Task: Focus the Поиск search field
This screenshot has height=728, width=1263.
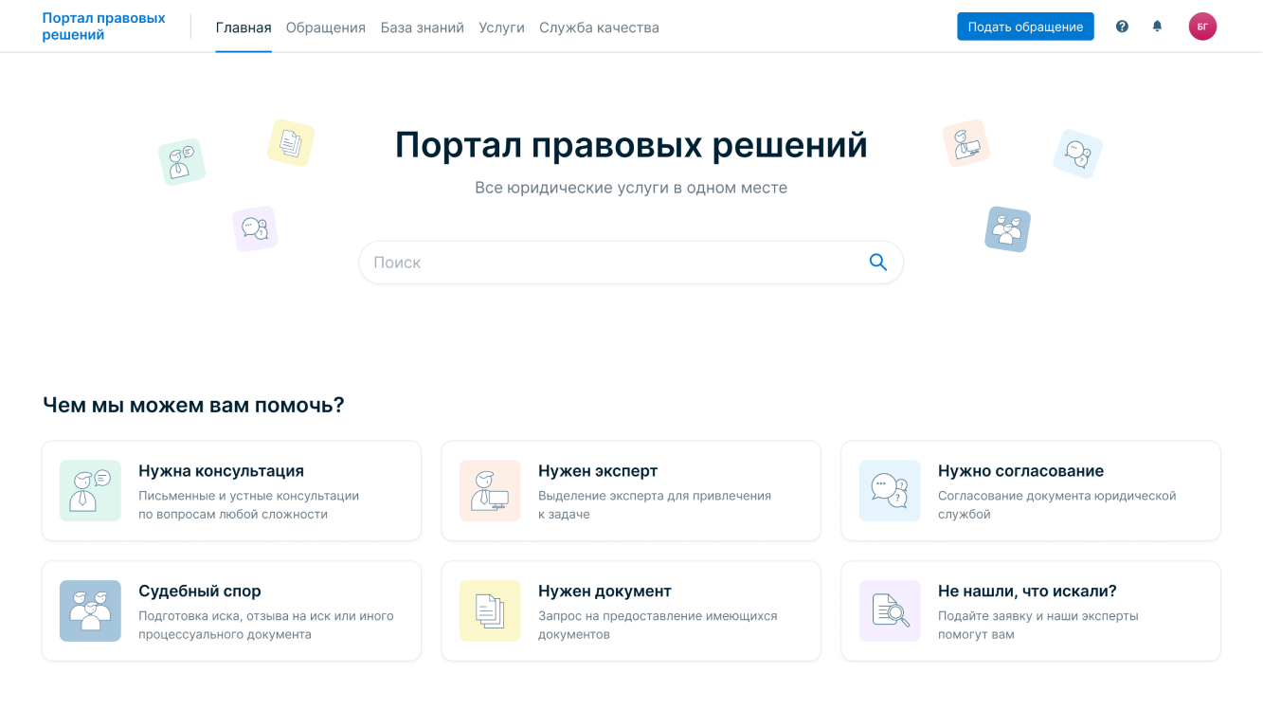Action: click(x=616, y=263)
